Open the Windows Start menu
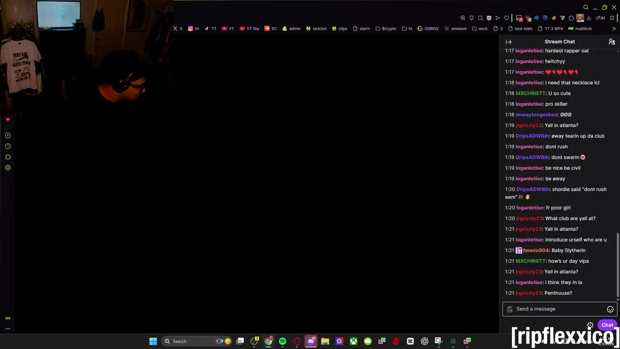 153,341
